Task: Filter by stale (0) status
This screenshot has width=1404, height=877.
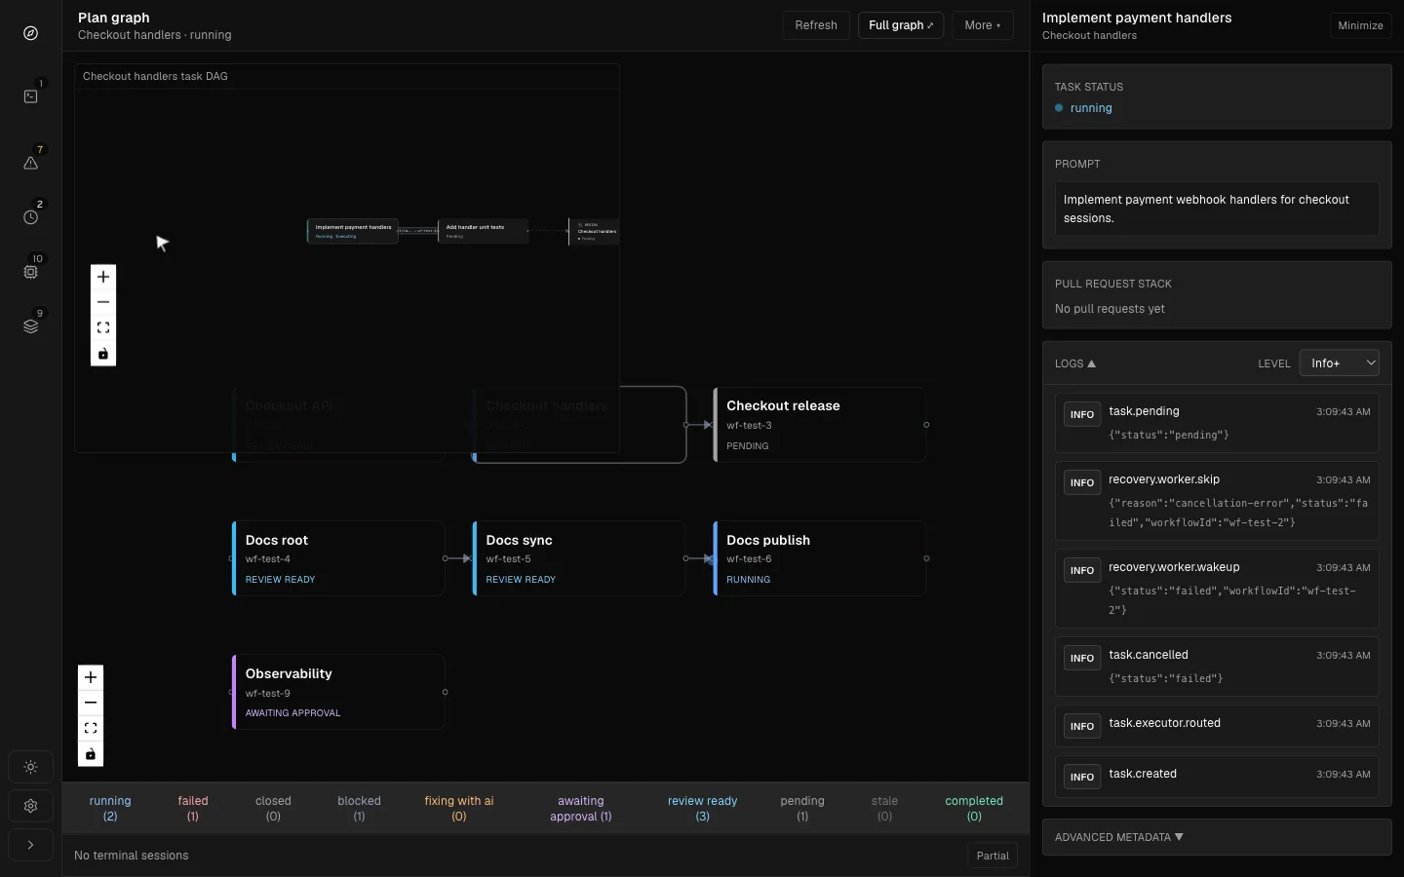Action: [884, 808]
